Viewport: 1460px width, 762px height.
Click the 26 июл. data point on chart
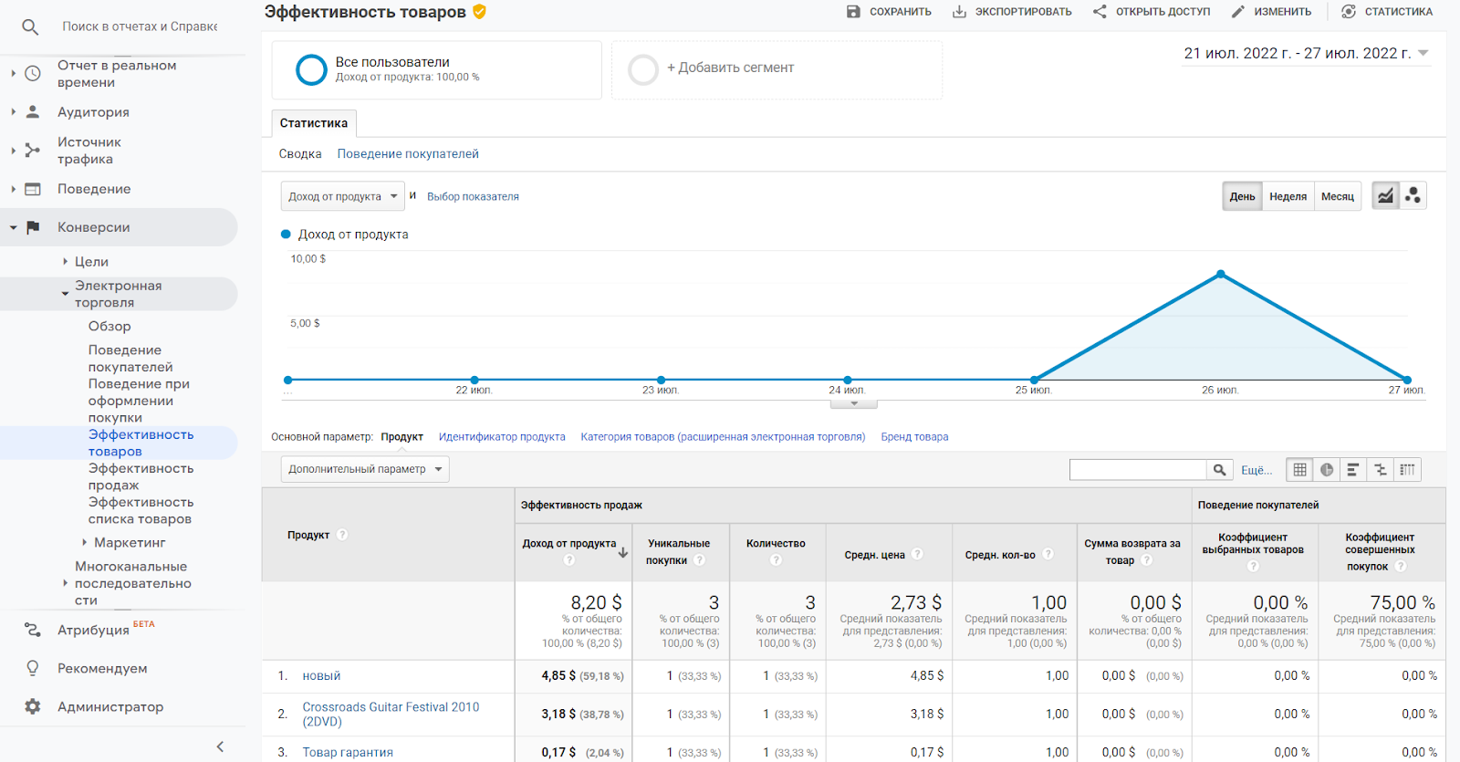[x=1221, y=274]
